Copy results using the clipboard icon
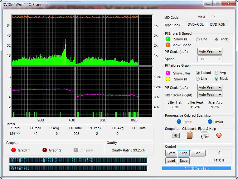 pyautogui.click(x=190, y=135)
